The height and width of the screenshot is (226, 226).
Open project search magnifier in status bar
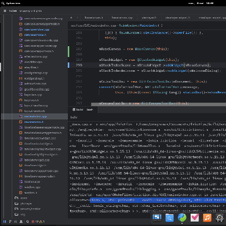pyautogui.click(x=28, y=222)
